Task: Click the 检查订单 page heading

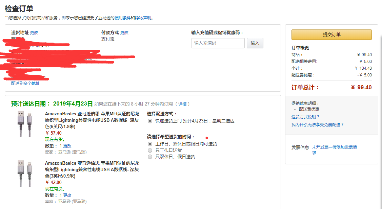Action: [19, 9]
